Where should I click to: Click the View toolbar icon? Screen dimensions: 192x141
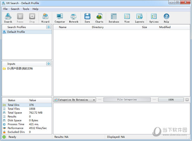tap(127, 18)
